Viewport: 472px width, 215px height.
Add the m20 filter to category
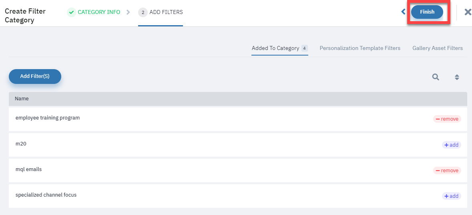point(451,145)
